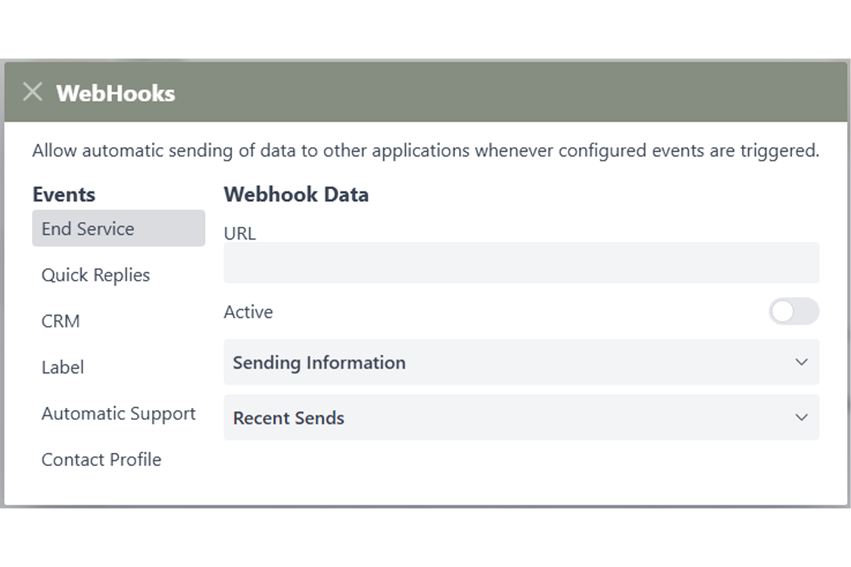Click the Events section heading
The width and height of the screenshot is (851, 567).
(x=63, y=195)
